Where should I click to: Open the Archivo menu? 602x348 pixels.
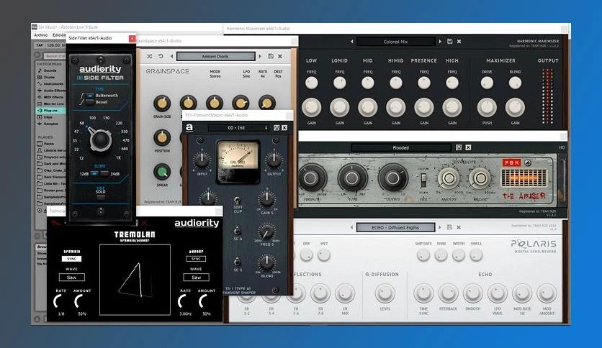40,35
